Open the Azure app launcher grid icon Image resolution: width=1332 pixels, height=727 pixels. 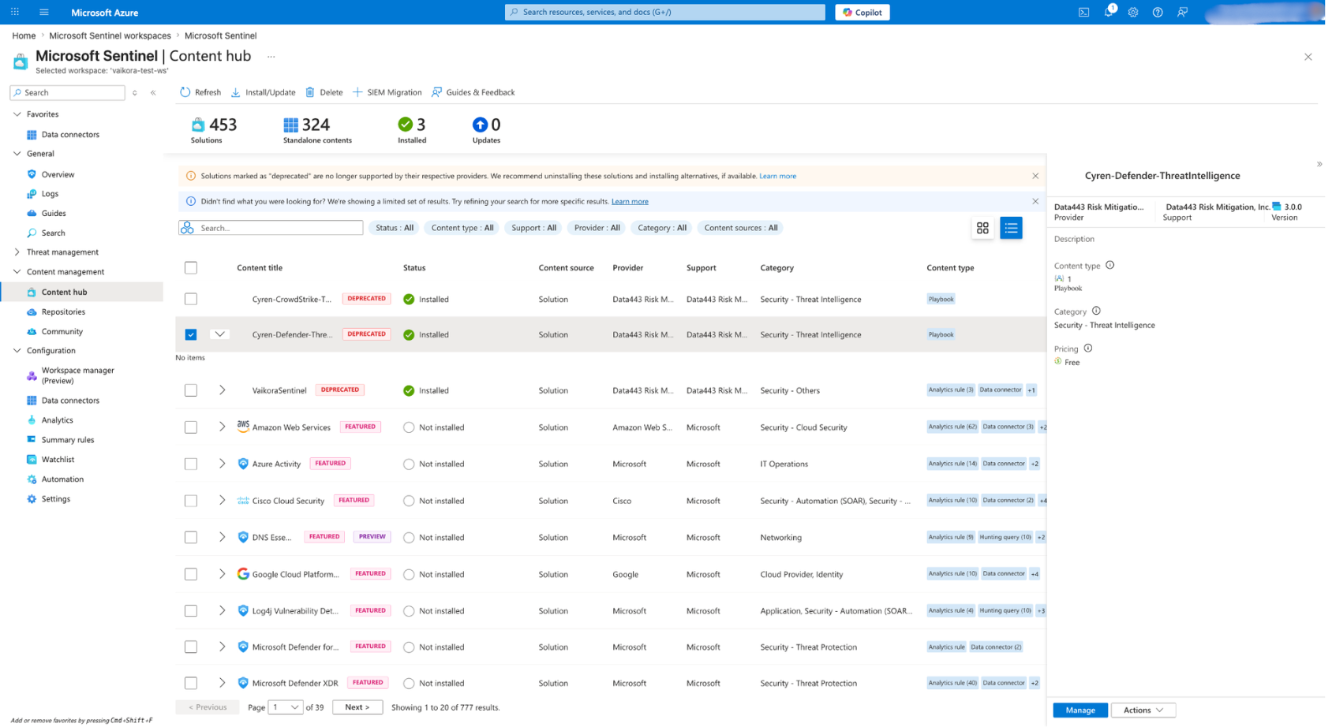pyautogui.click(x=15, y=12)
